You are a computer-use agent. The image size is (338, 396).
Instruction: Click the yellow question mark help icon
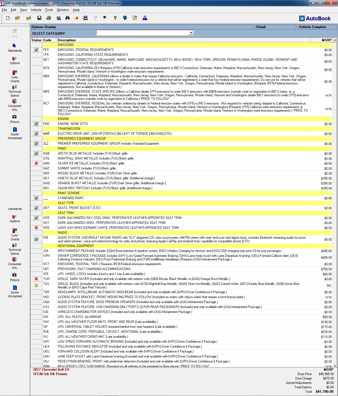coord(115,18)
